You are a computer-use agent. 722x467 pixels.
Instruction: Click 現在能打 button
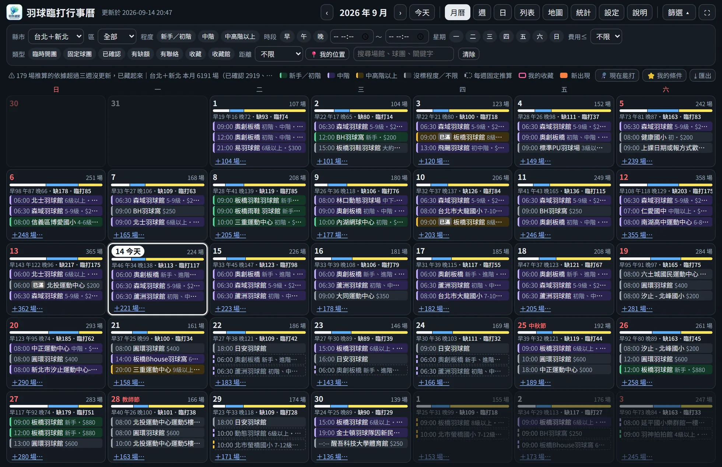coord(617,76)
